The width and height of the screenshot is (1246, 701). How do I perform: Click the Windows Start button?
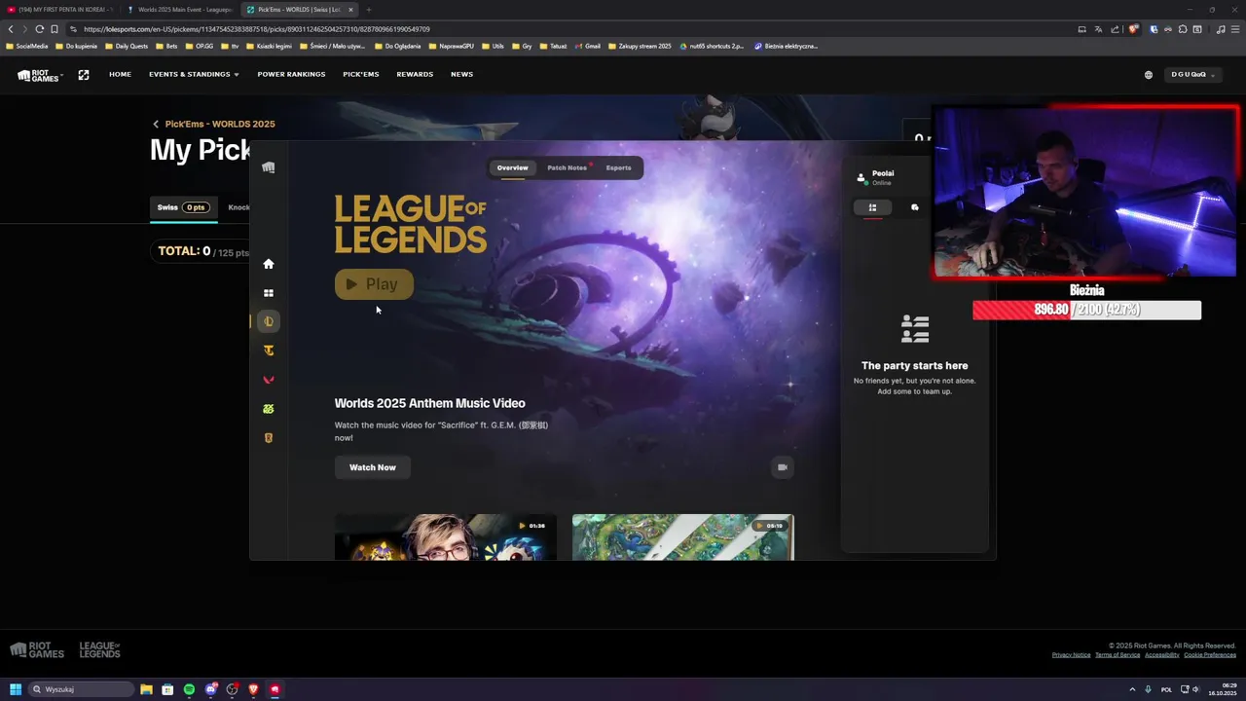[16, 689]
